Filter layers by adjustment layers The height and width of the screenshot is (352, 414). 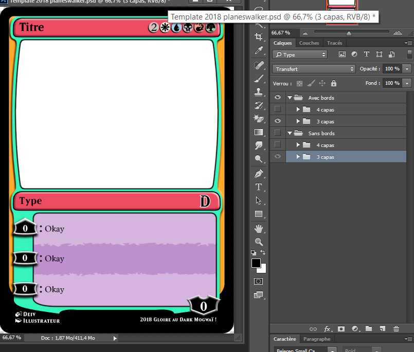(x=354, y=54)
